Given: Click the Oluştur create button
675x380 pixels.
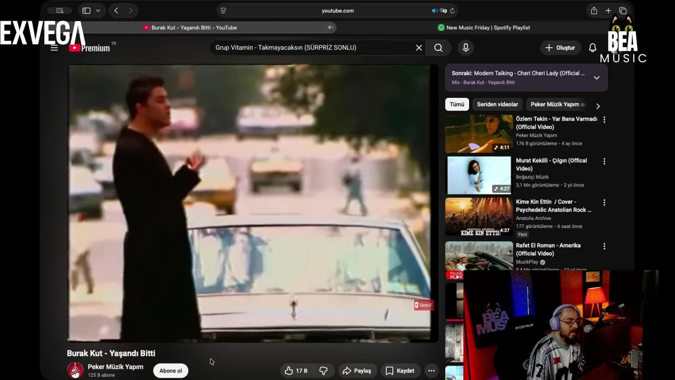Looking at the screenshot, I should (561, 47).
